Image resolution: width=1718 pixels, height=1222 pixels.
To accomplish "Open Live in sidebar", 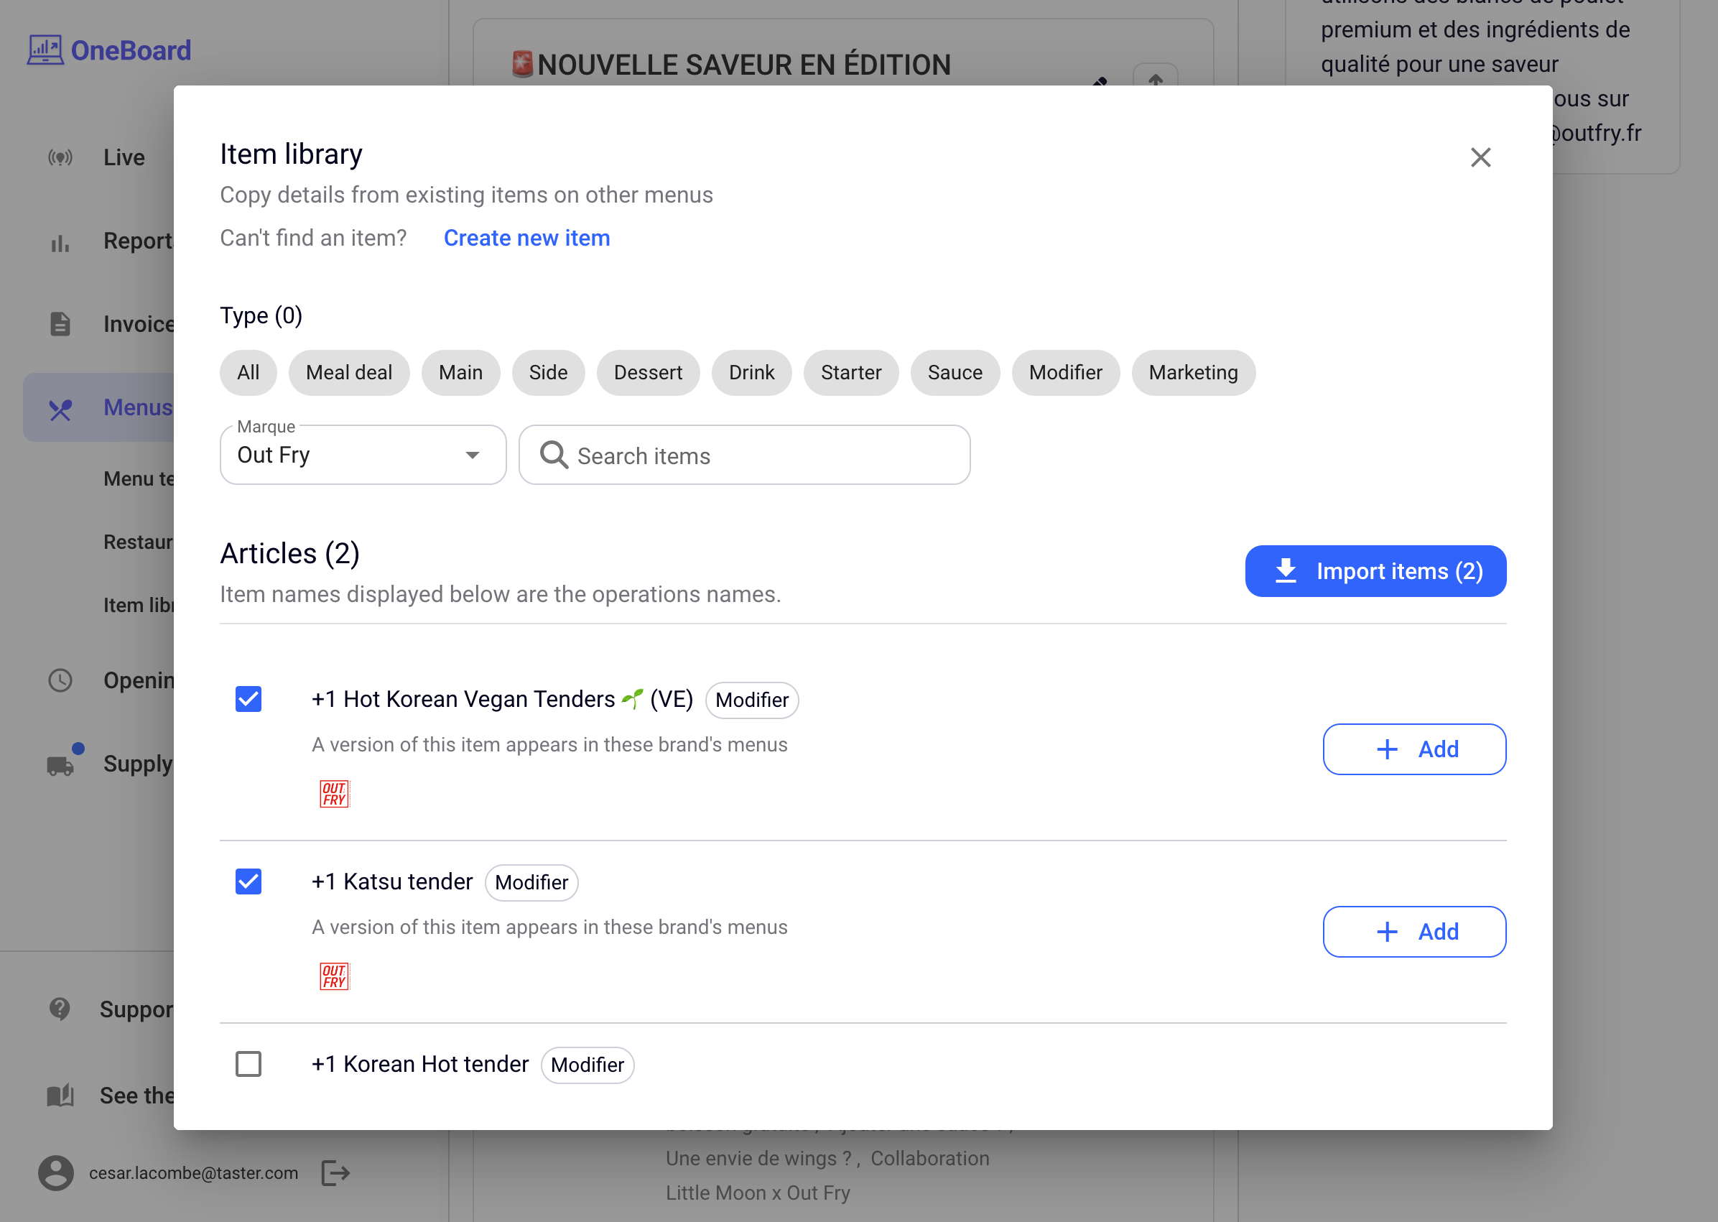I will tap(124, 157).
